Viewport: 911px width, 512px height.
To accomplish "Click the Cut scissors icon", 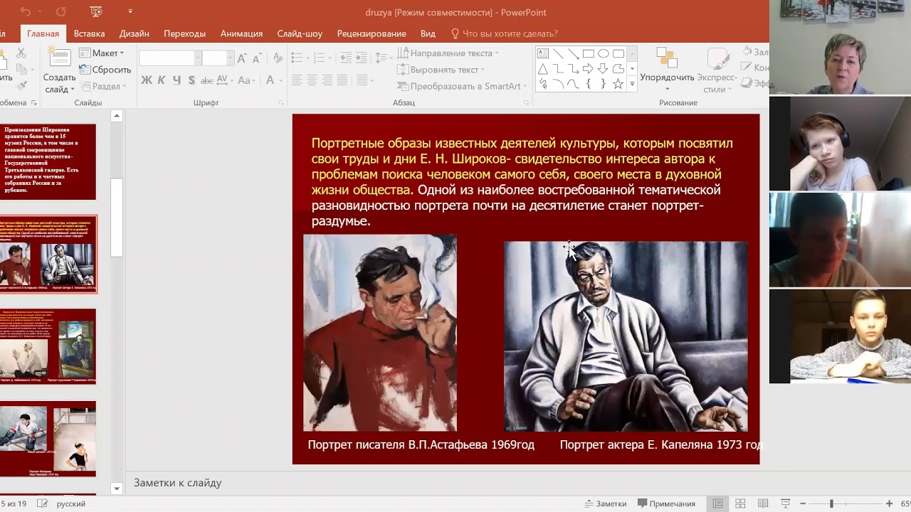I will [x=21, y=53].
